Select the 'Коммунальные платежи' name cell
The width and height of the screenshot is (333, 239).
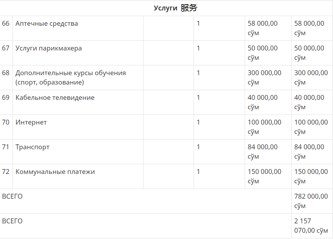[55, 172]
